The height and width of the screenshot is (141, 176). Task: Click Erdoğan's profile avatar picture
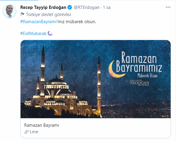coord(10,11)
